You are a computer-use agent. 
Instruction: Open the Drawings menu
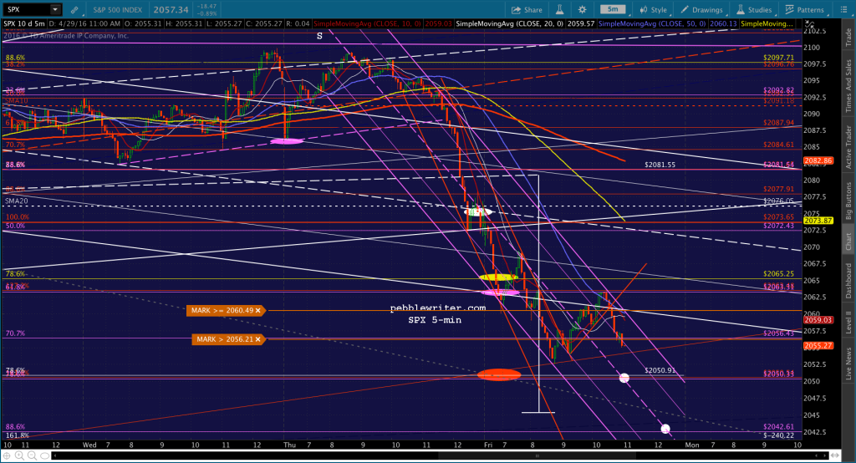702,10
